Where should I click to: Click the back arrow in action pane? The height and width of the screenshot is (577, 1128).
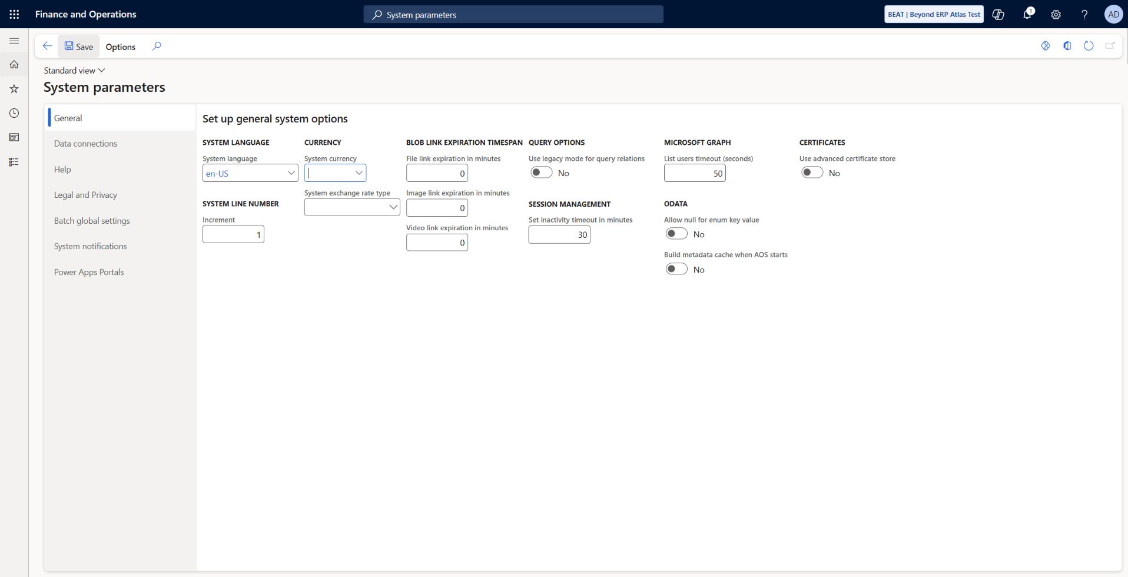point(47,46)
